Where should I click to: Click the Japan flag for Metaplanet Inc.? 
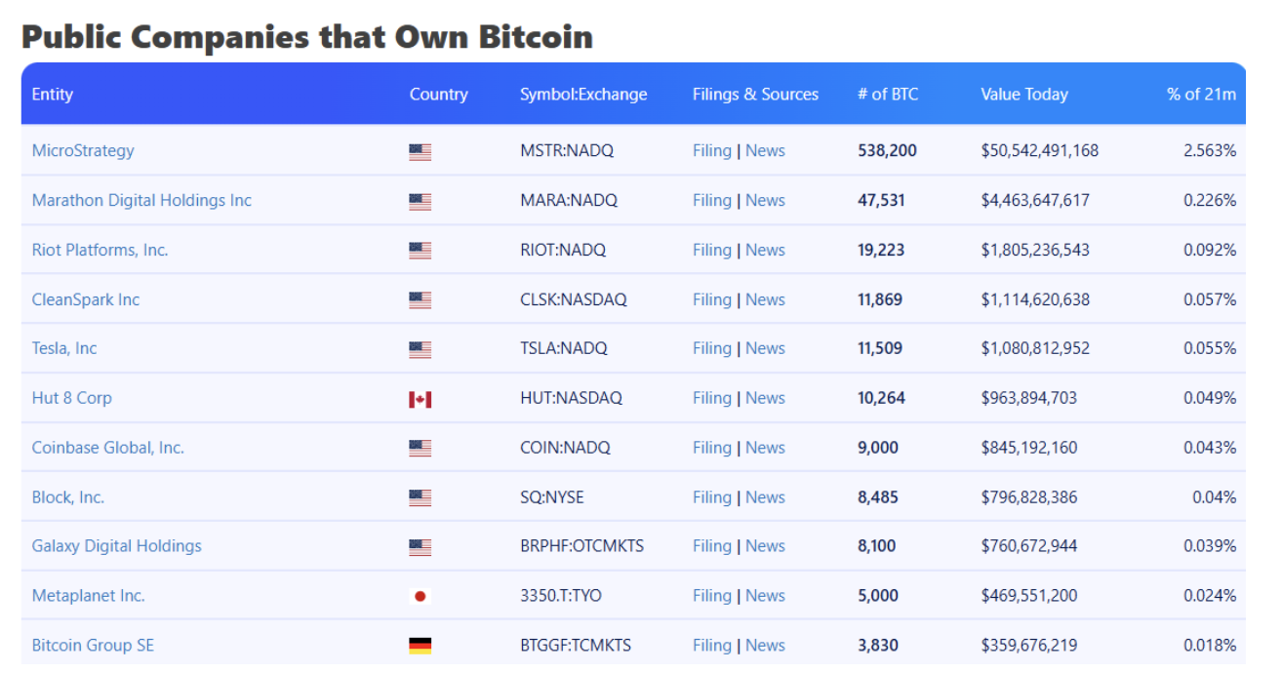click(420, 596)
